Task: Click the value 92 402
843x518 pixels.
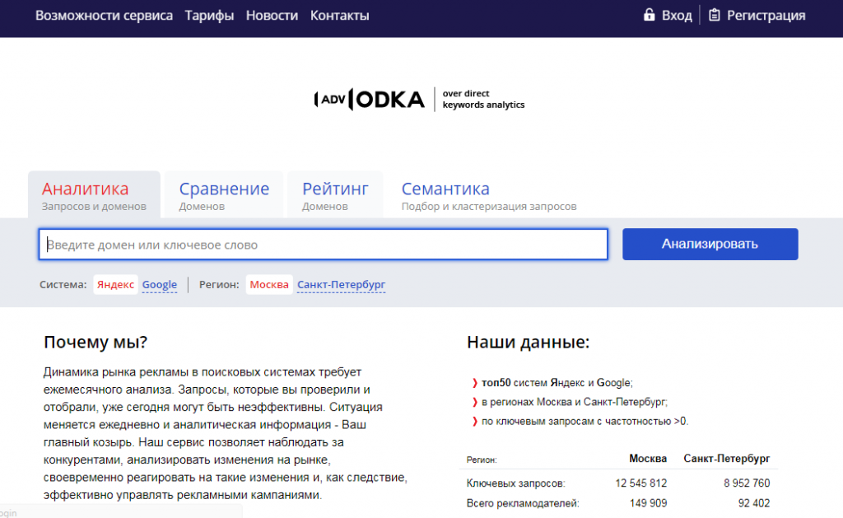Action: coord(754,503)
